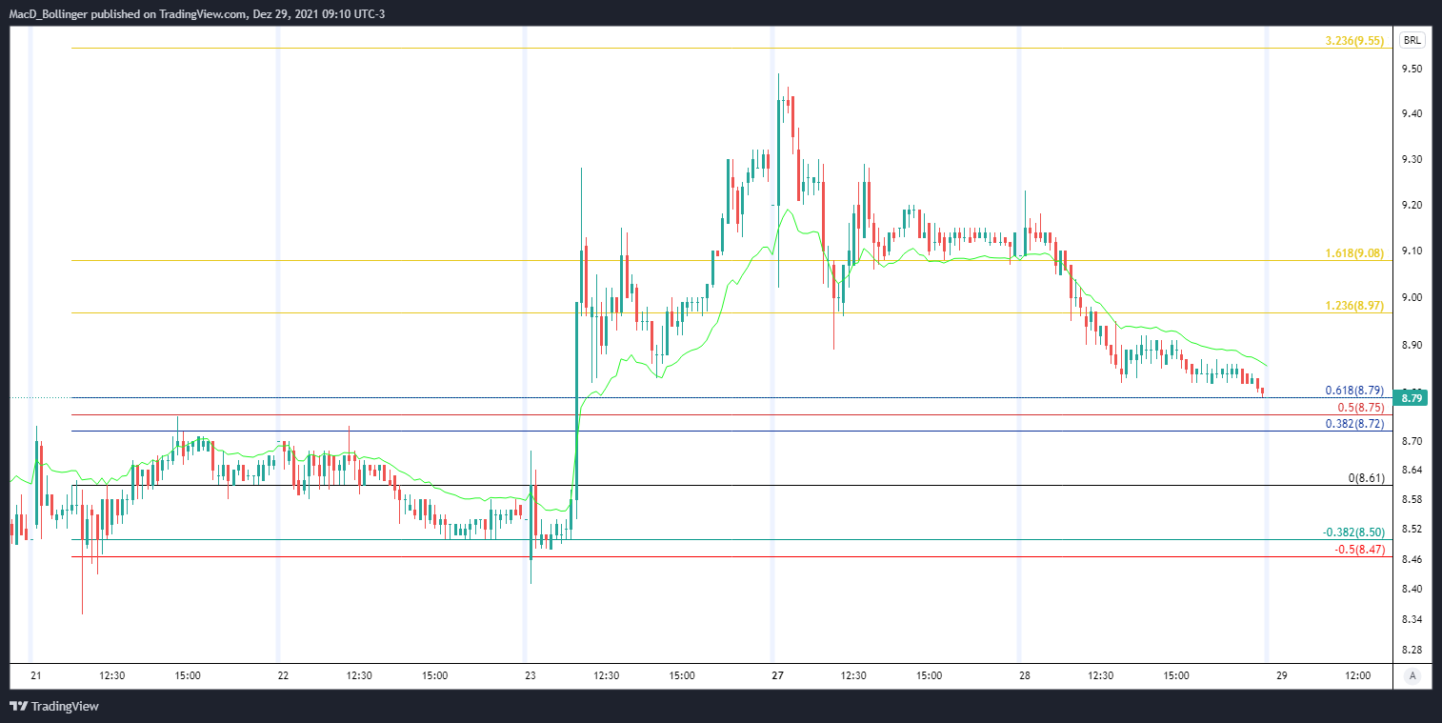The width and height of the screenshot is (1442, 723).
Task: Select the 0.5(8.75) Fibonacci label
Action: pyautogui.click(x=1360, y=407)
